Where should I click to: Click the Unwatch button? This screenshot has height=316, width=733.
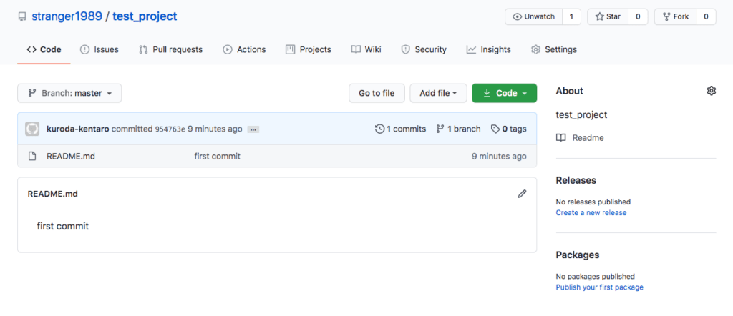click(533, 17)
